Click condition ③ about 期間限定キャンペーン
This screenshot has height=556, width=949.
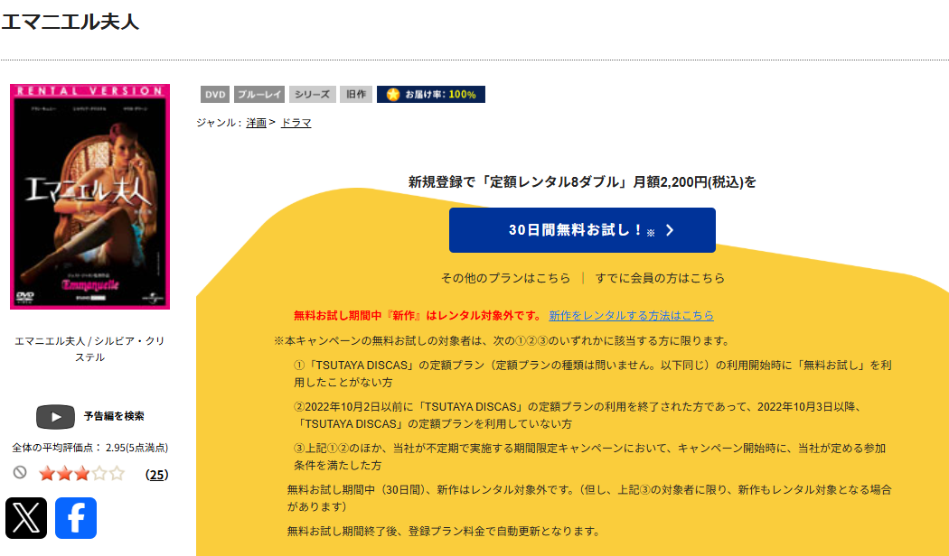590,457
